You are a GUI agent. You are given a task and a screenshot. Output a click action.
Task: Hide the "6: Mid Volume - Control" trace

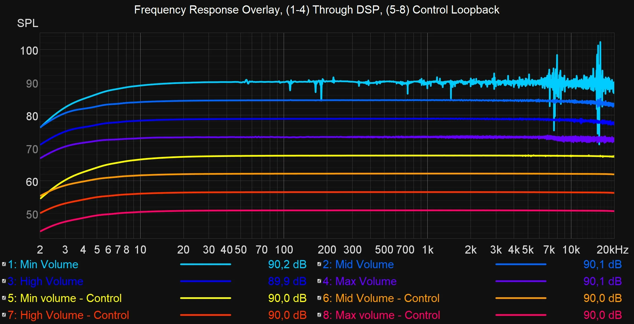coord(319,298)
